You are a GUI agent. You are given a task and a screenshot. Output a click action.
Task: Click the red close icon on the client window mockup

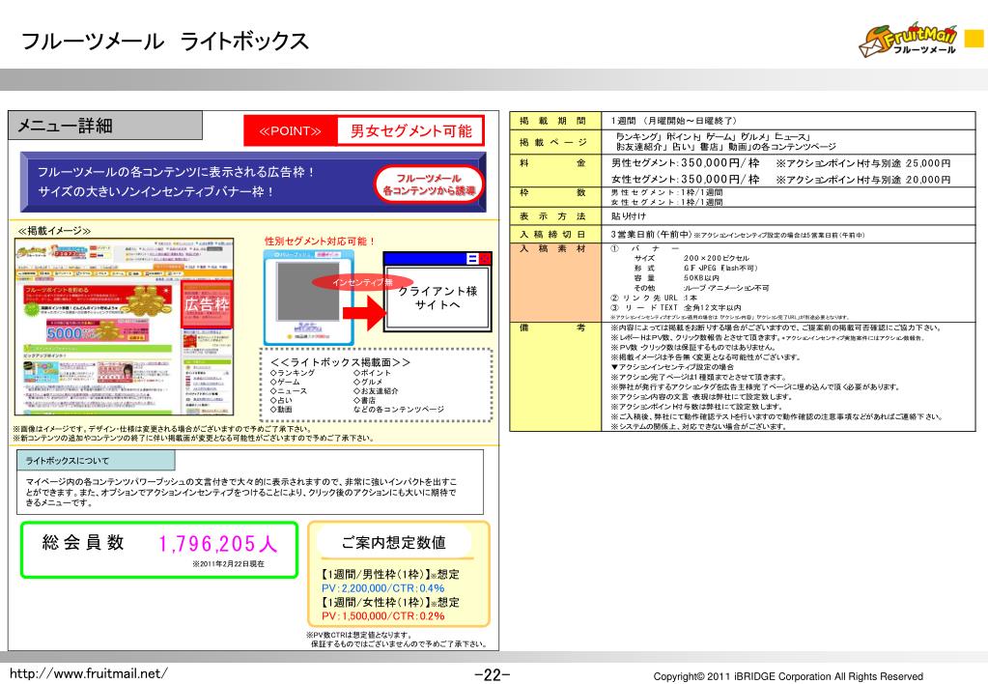484,259
